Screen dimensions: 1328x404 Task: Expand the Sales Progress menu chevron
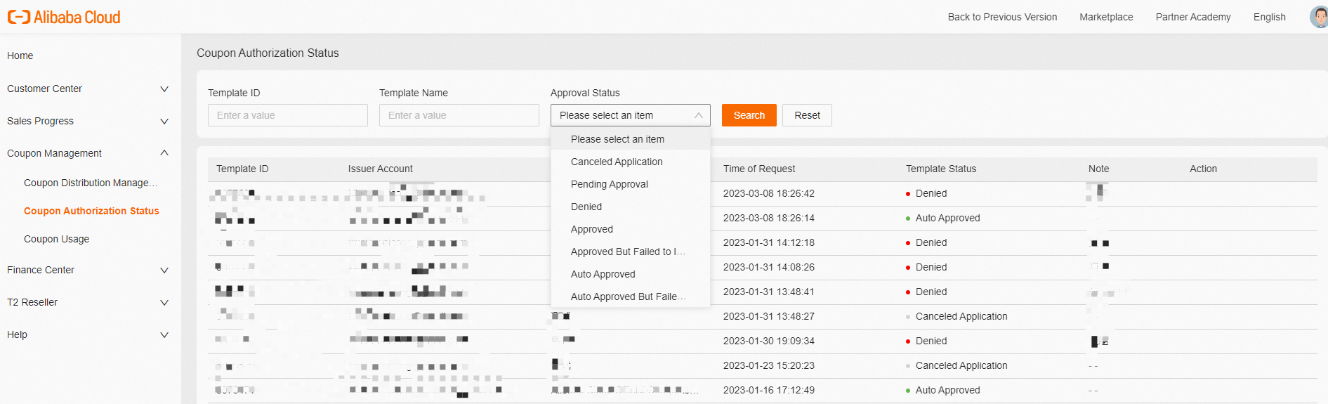coord(164,122)
